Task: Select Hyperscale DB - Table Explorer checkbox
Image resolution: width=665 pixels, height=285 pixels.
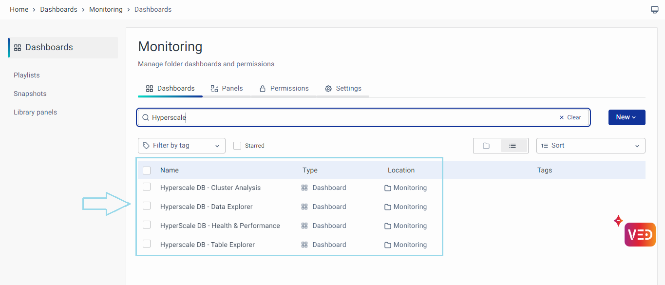Action: (x=147, y=244)
